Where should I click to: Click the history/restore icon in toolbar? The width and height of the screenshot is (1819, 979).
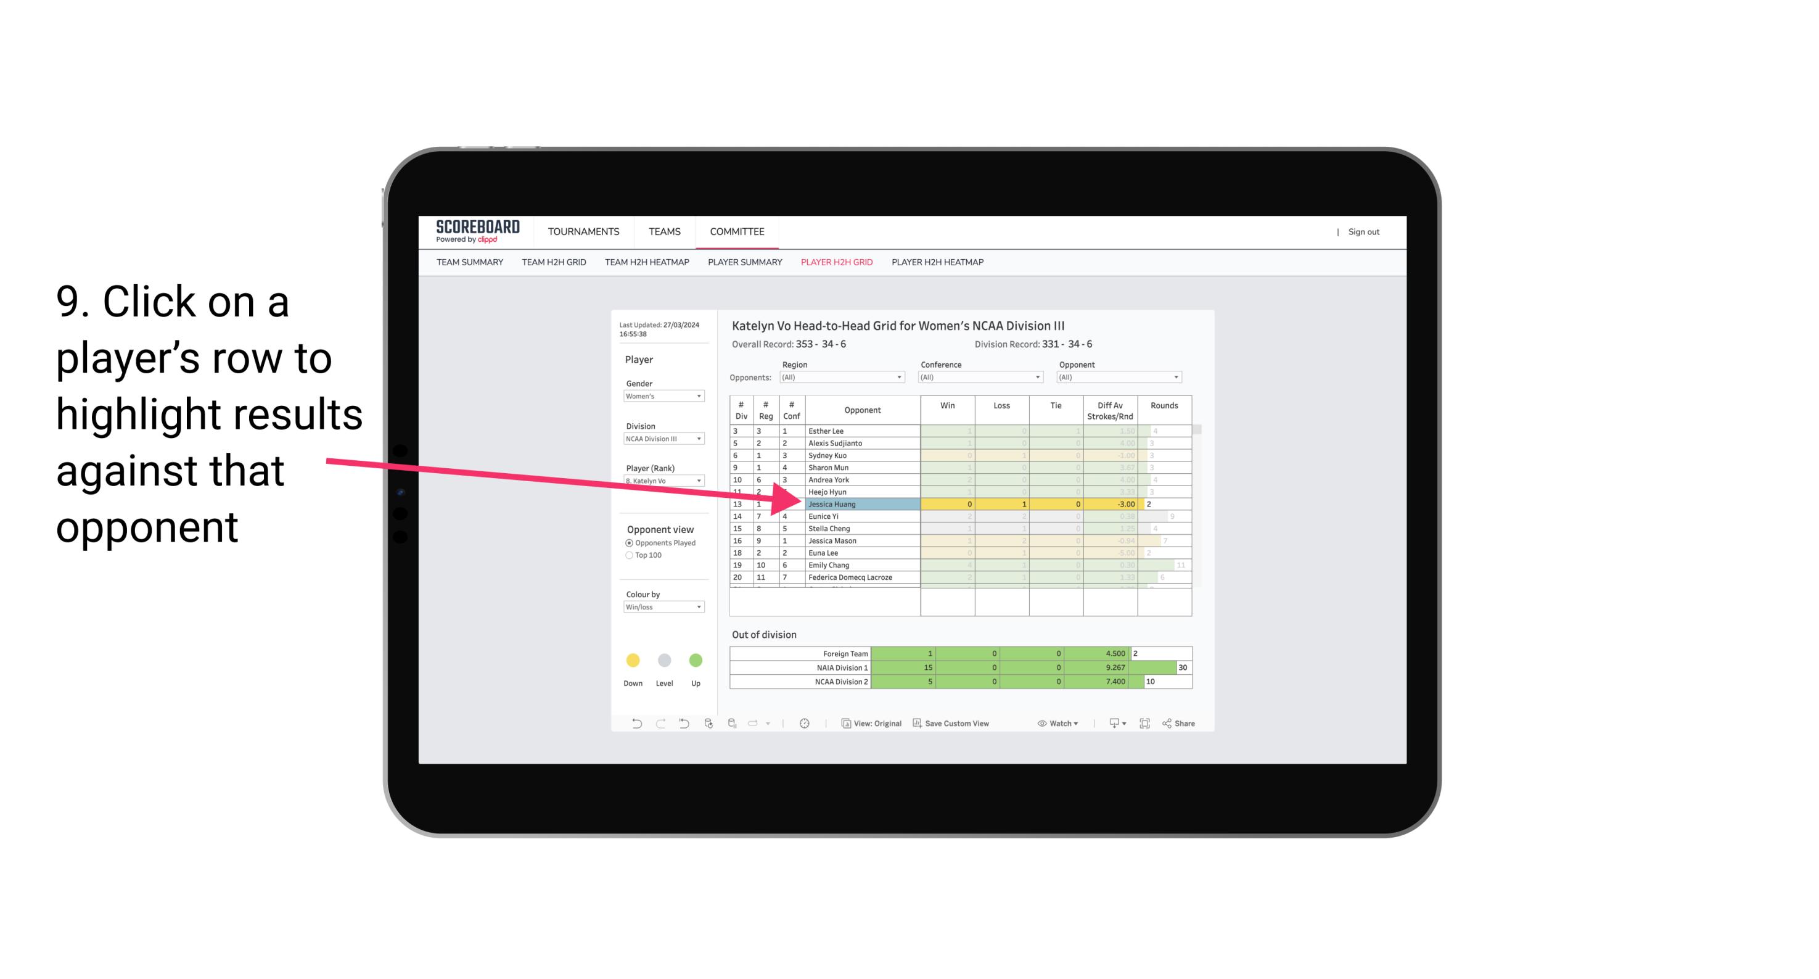tap(684, 725)
